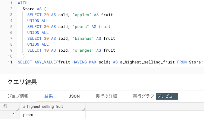Image resolution: width=204 pixels, height=121 pixels.
Task: Open the ジョブ情報 tab
Action: pos(18,96)
